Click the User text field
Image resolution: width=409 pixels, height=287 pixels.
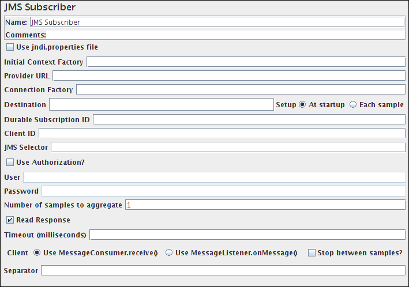tap(214, 177)
